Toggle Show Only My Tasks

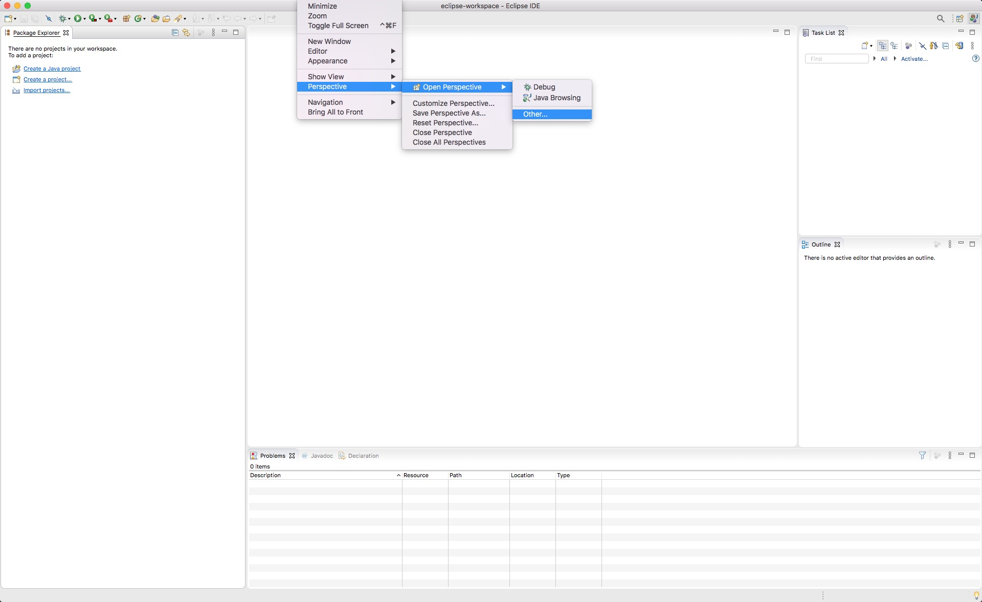pos(934,46)
